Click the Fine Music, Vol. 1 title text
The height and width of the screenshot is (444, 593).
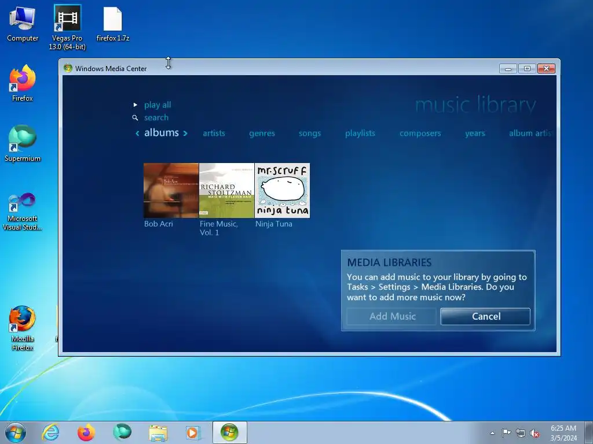click(x=218, y=228)
